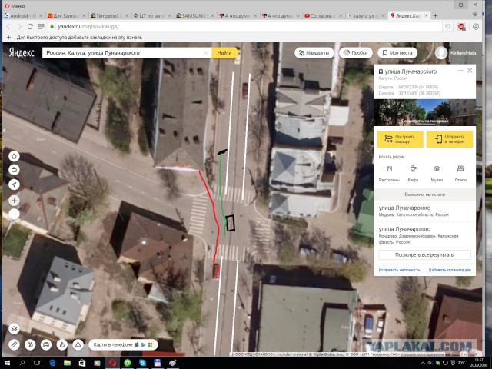Toggle the Пробки traffic layer
The image size is (492, 369).
point(356,53)
